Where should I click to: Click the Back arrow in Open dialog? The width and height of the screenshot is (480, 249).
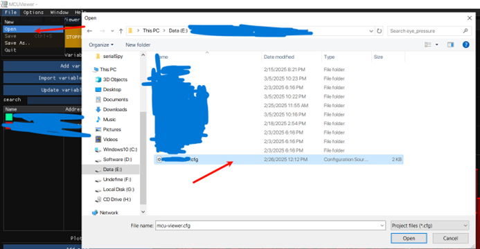pos(89,31)
